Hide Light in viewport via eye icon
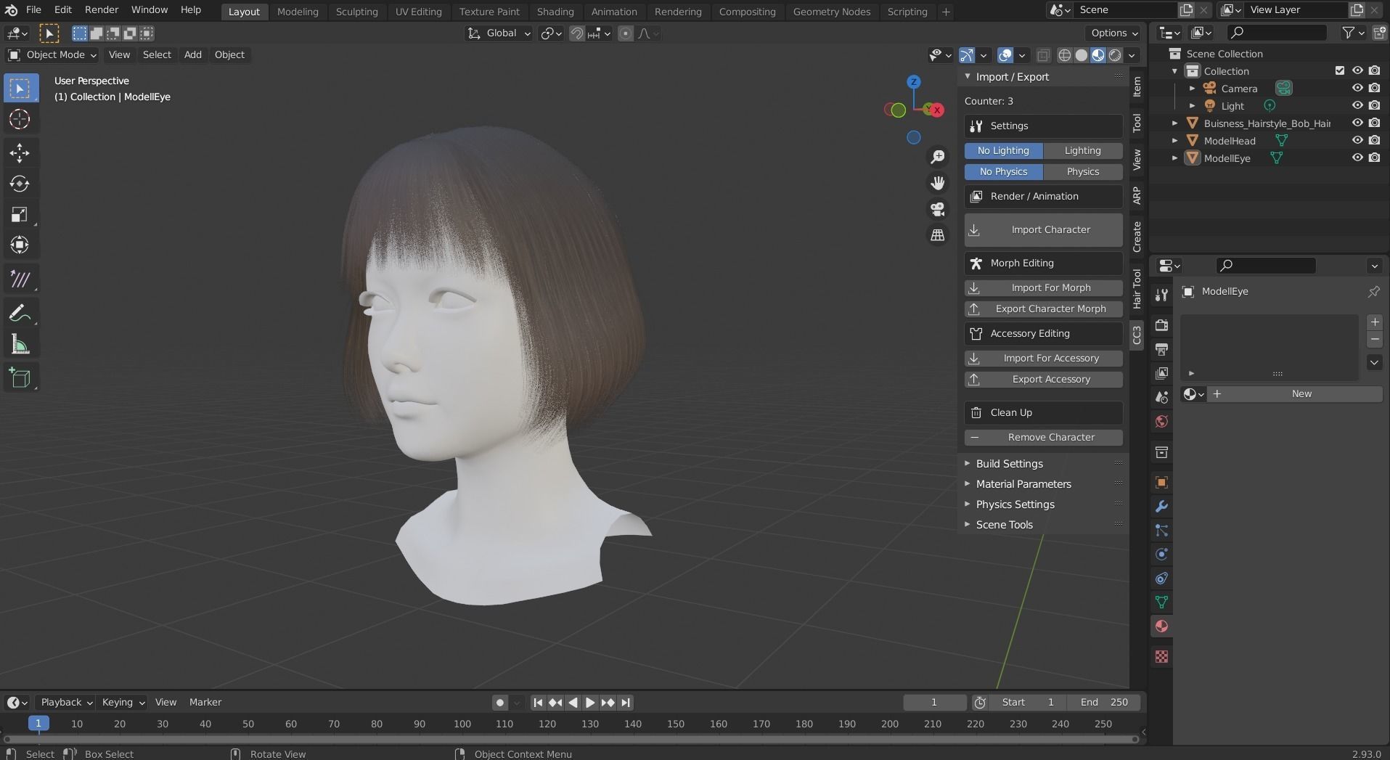The image size is (1390, 760). [x=1357, y=105]
